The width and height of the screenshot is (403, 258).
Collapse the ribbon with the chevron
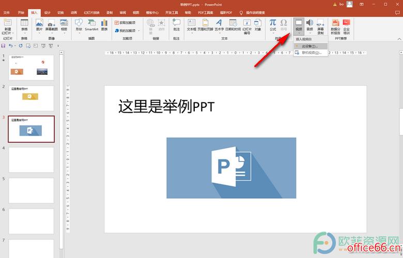399,39
